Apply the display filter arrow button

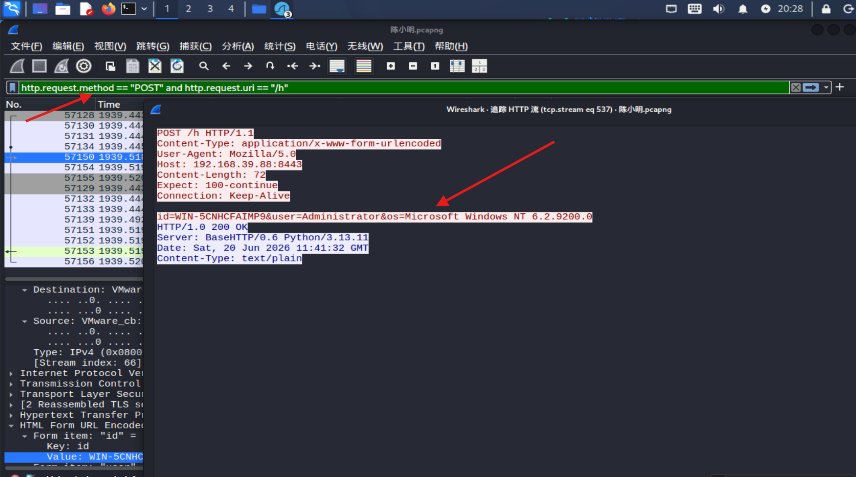[811, 88]
